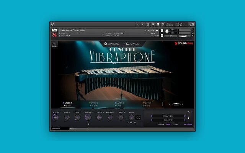Click the NONE button
The image size is (245, 153).
pyautogui.click(x=168, y=124)
